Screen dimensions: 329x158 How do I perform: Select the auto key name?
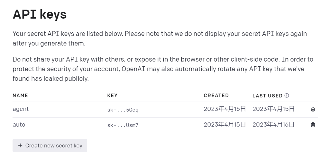[19, 124]
